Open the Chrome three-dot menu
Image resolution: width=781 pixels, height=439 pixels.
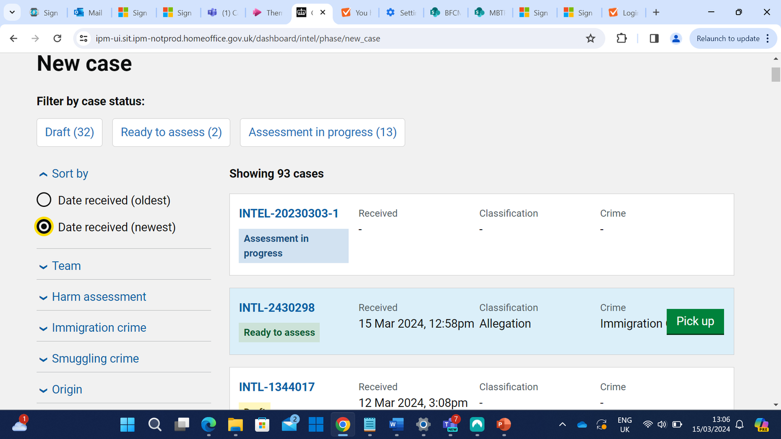click(768, 39)
